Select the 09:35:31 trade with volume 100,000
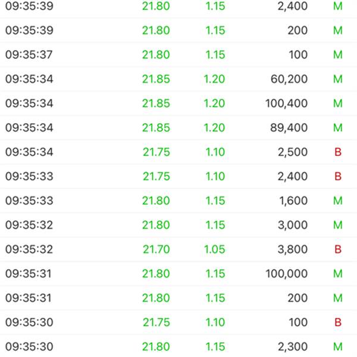 pyautogui.click(x=178, y=274)
